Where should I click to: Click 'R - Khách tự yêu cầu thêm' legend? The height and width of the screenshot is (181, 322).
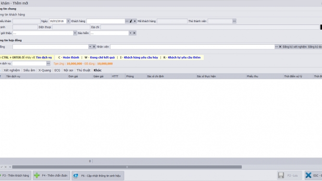pos(182,58)
